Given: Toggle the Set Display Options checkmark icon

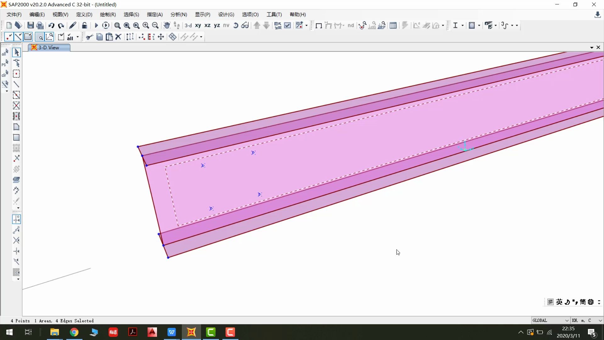Looking at the screenshot, I should [x=288, y=25].
